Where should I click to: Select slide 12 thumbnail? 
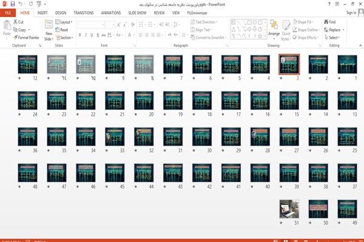pyautogui.click(x=27, y=64)
